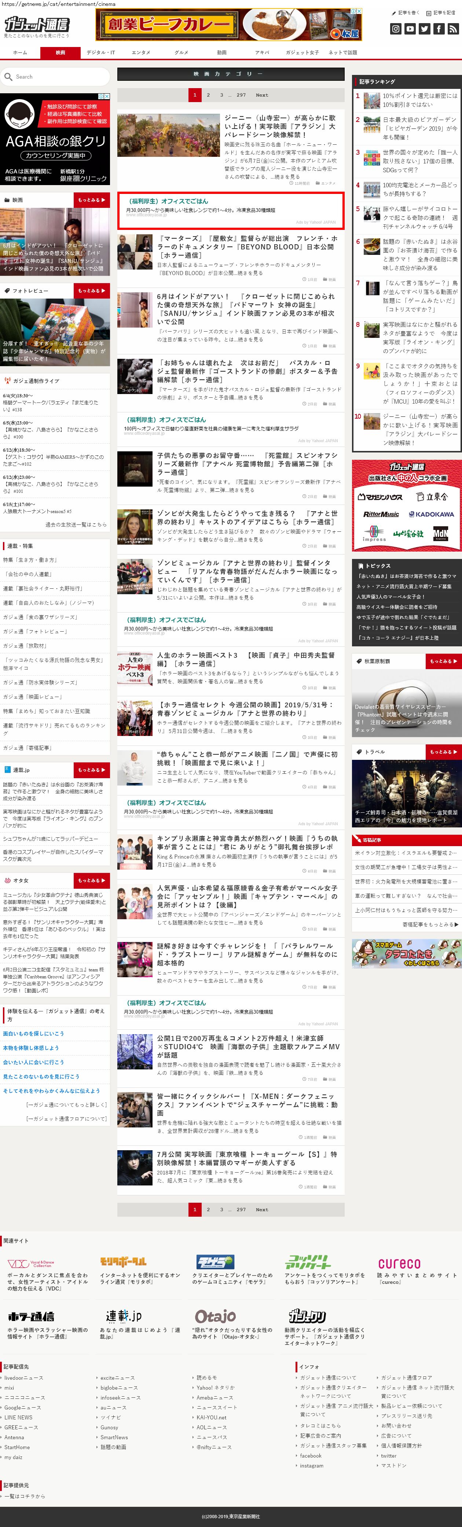Open the デジタル・IT navigation tab
Screen dimensions: 462x1527
coord(100,53)
